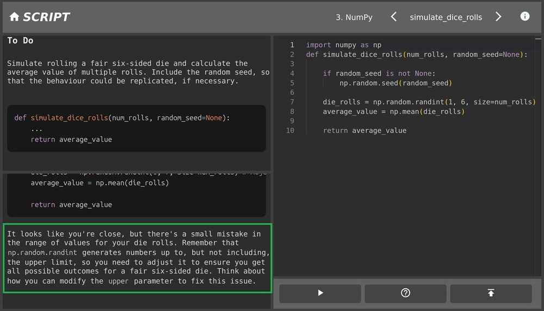This screenshot has height=311, width=544.
Task: Click 'return average_value' on editor line 10
Action: click(364, 130)
